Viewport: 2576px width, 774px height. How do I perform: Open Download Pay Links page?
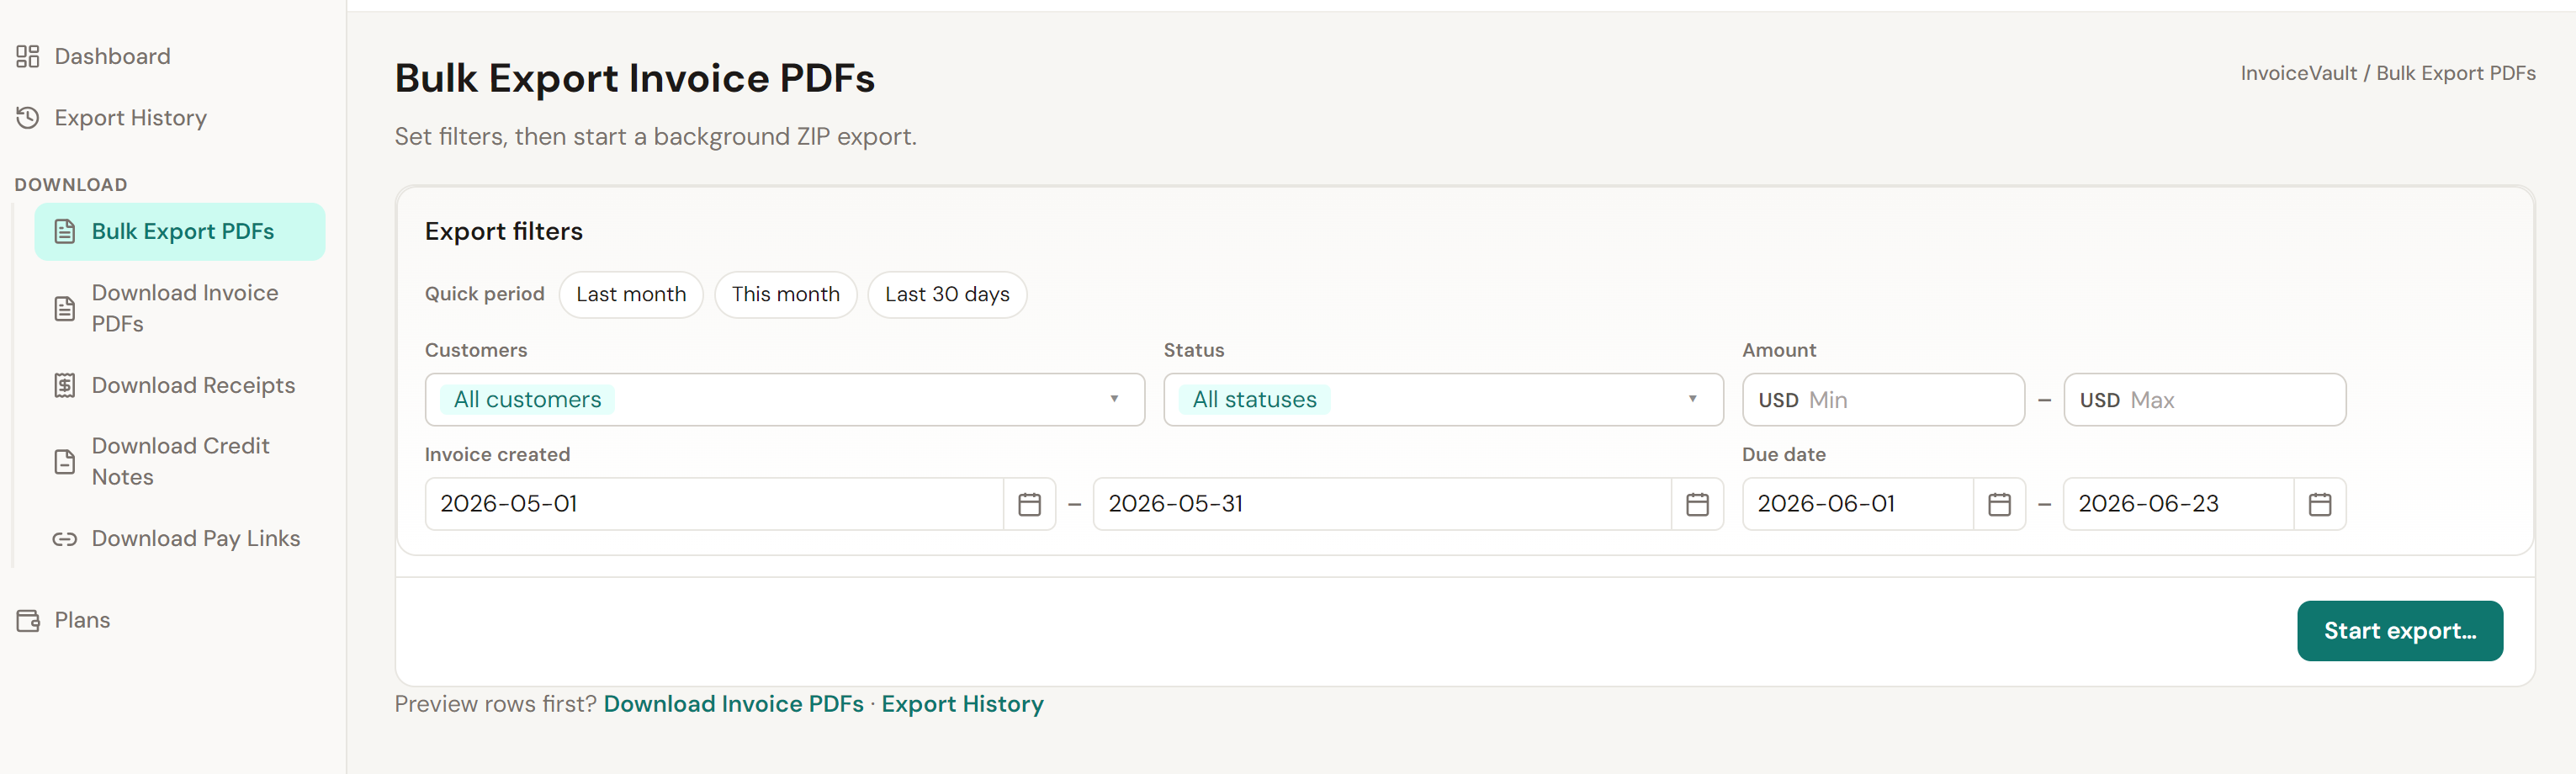[180, 539]
